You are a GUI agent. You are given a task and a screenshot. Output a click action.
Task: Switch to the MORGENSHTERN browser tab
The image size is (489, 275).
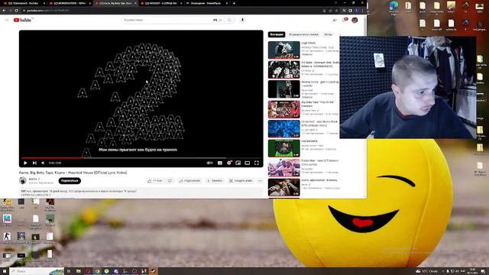coord(70,3)
